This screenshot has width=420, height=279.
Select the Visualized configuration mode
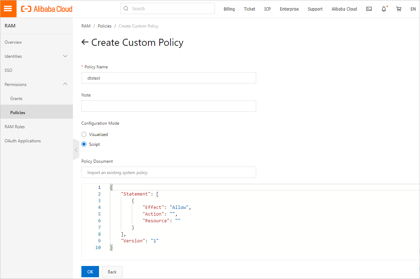click(x=84, y=134)
